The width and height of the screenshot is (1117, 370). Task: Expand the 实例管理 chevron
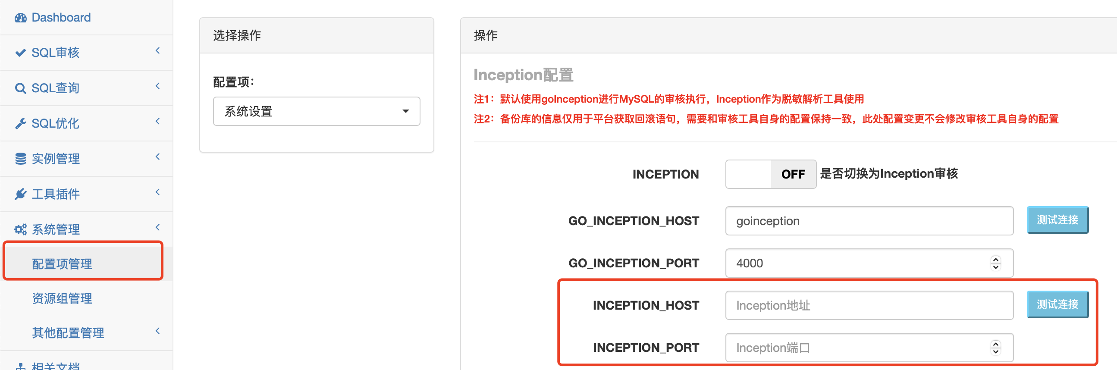pos(157,157)
